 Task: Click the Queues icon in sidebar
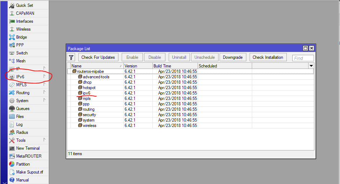(12, 109)
